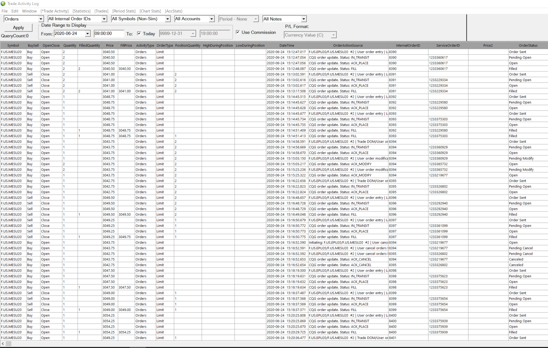Select the PositionQuantity column header
The image size is (548, 348).
click(188, 45)
